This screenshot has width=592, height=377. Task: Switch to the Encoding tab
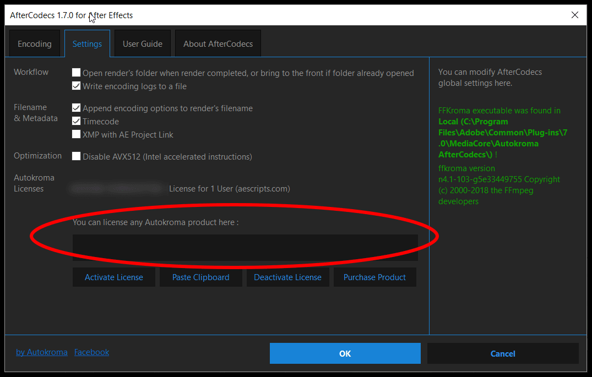pos(34,43)
